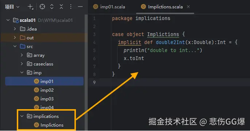Viewport: 250px width, 131px height.
Task: Select the Implictions object in tree
Action: pyautogui.click(x=52, y=125)
